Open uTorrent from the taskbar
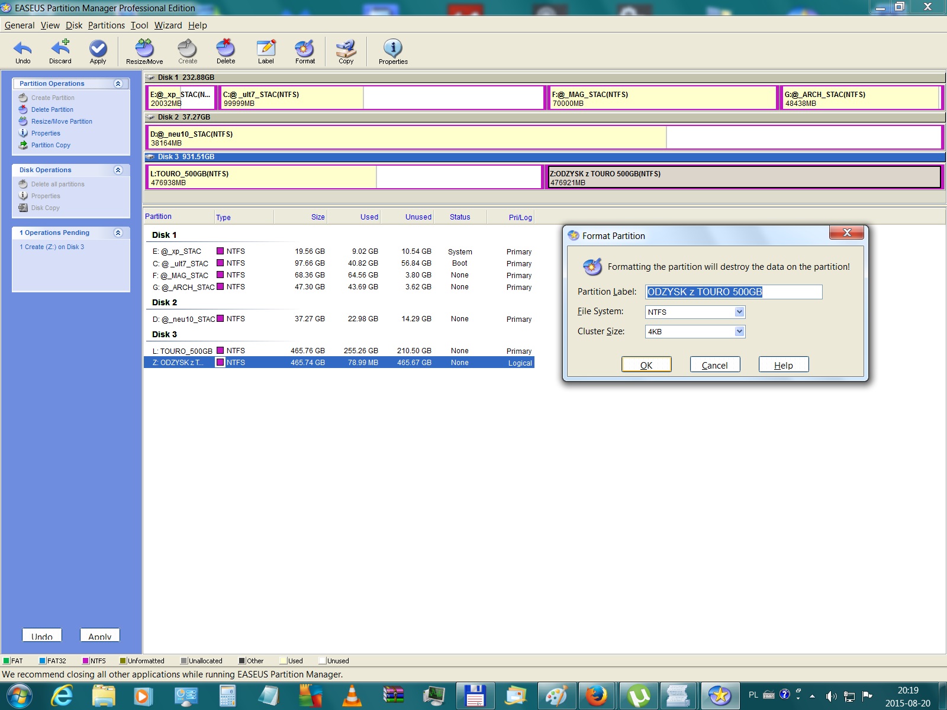 (x=638, y=696)
